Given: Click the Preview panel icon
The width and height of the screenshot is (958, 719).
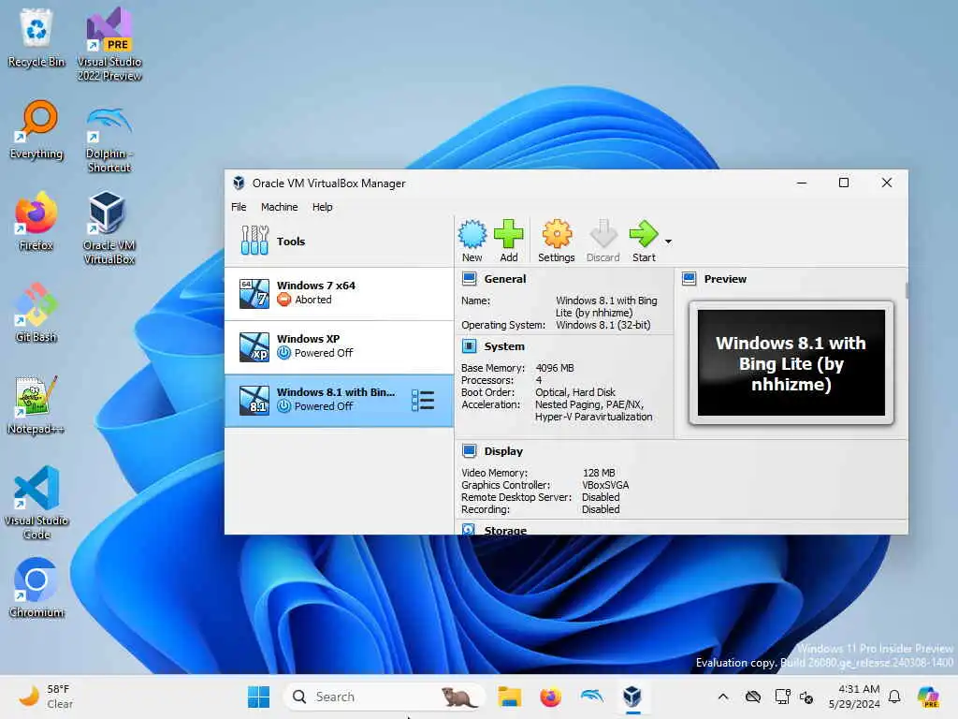Looking at the screenshot, I should point(689,279).
